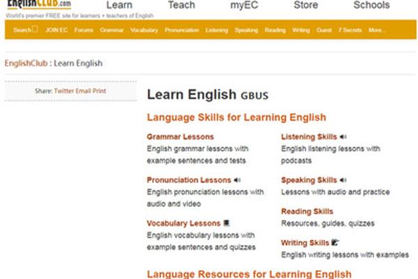Open Reading in the orange bar
Viewport: 418px width, 279px height.
275,30
